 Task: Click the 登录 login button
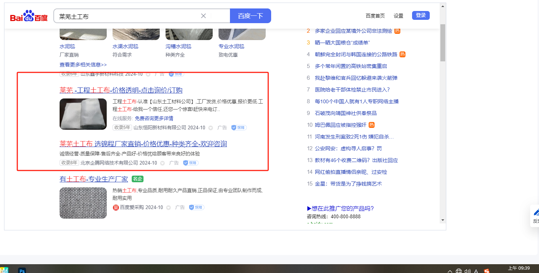pyautogui.click(x=421, y=15)
